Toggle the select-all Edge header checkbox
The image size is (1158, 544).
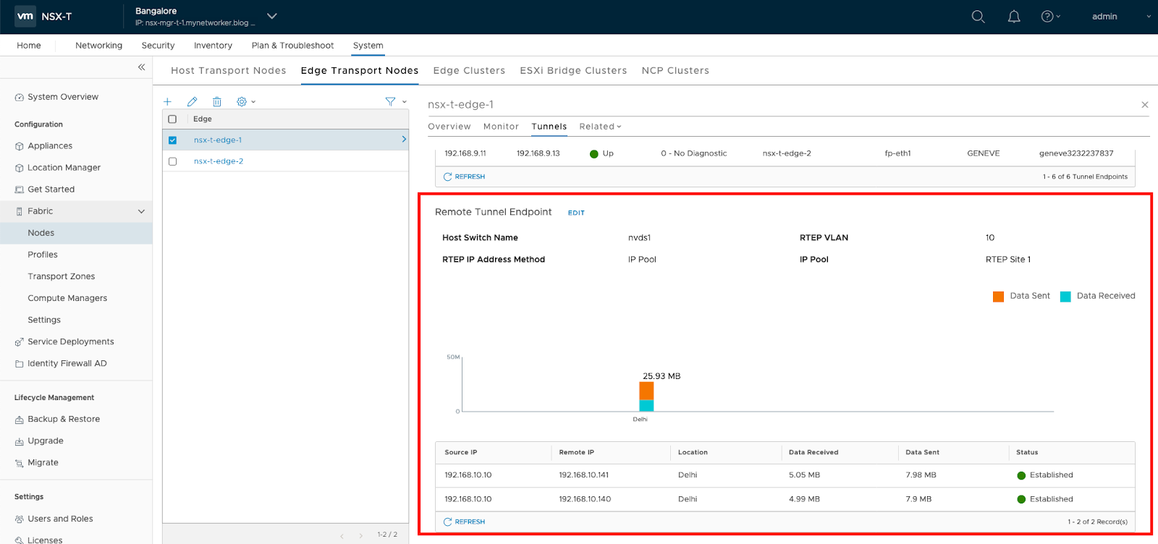(x=172, y=119)
